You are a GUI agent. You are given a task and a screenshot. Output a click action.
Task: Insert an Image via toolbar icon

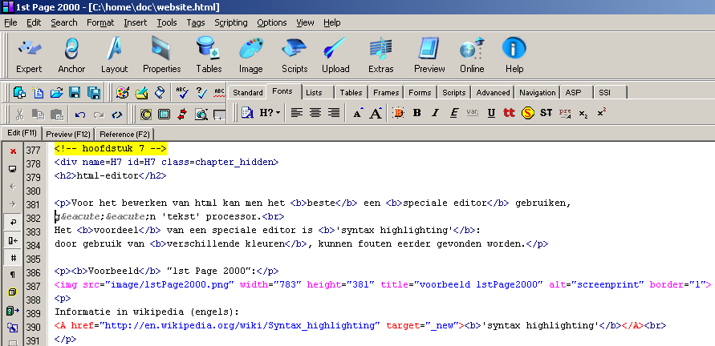(251, 55)
